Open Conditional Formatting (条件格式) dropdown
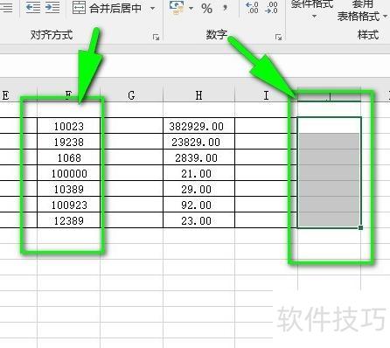The width and height of the screenshot is (390, 348). point(312,9)
